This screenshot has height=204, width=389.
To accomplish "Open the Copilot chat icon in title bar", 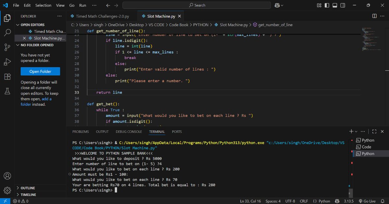I will tap(277, 5).
